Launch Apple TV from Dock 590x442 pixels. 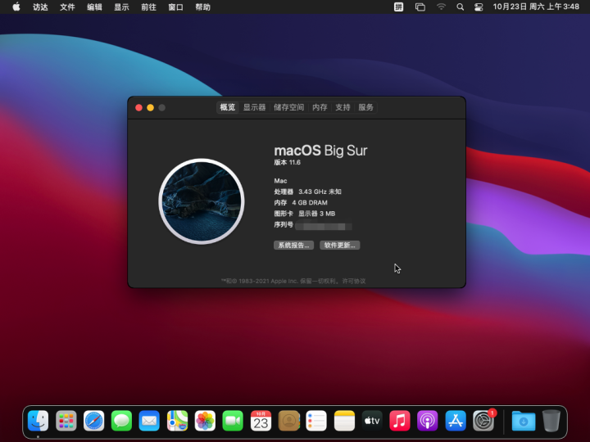pyautogui.click(x=372, y=421)
